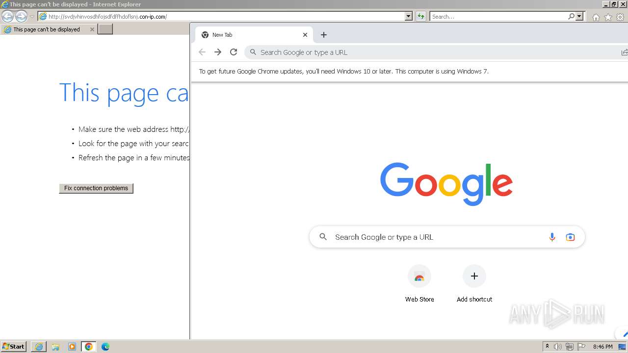This screenshot has height=353, width=628.
Task: Click magnifier icon in Google search box
Action: 323,237
